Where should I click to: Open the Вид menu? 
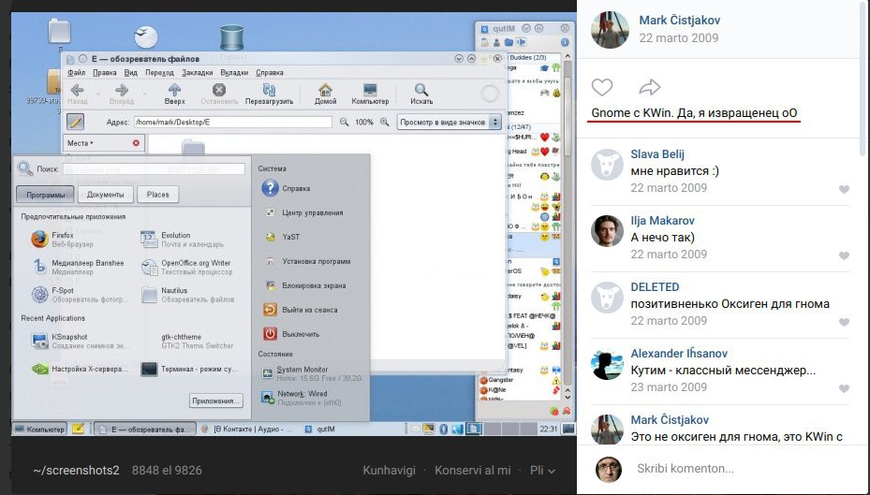tap(130, 73)
